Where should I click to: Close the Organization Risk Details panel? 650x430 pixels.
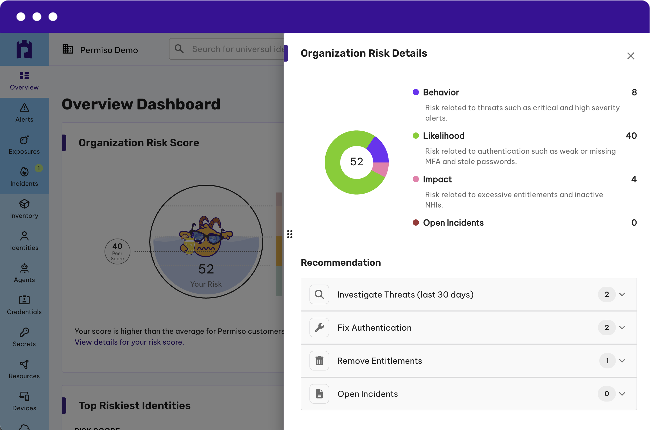point(631,56)
